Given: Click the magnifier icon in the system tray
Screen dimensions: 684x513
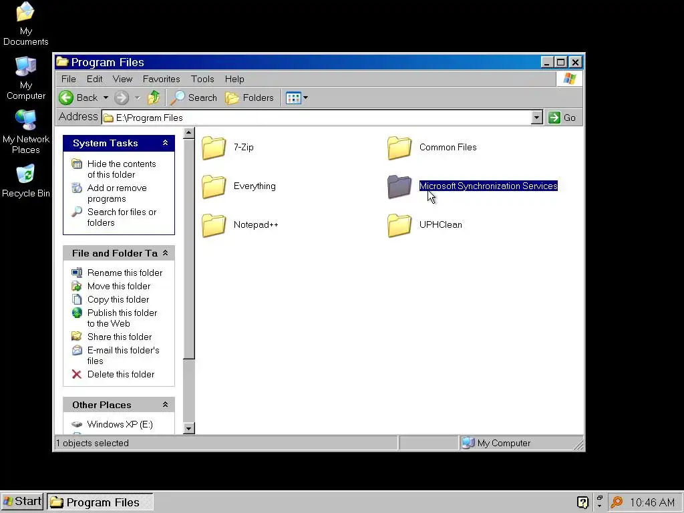Looking at the screenshot, I should click(617, 502).
